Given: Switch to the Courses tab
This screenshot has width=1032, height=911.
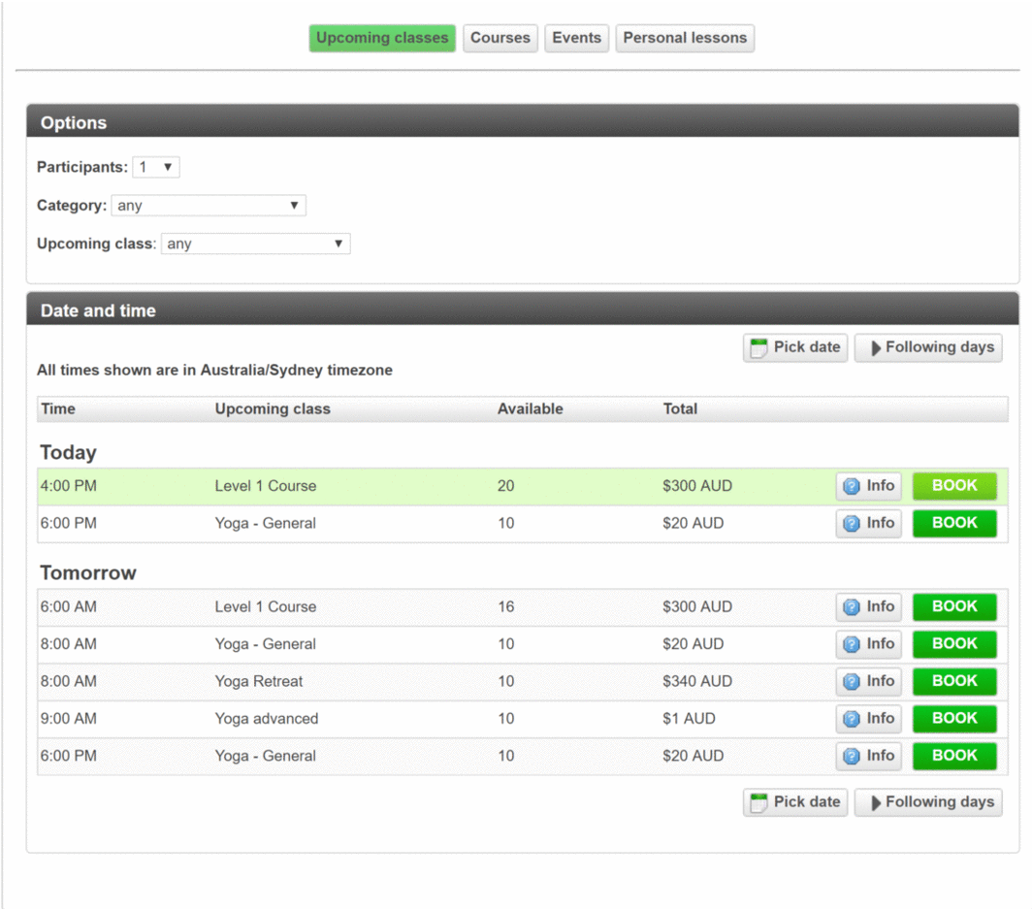Looking at the screenshot, I should tap(500, 39).
